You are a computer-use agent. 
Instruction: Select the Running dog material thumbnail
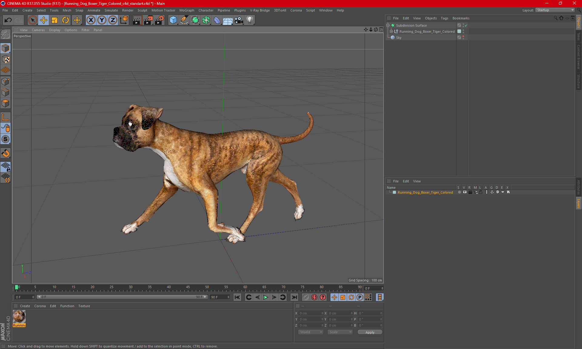(x=19, y=317)
